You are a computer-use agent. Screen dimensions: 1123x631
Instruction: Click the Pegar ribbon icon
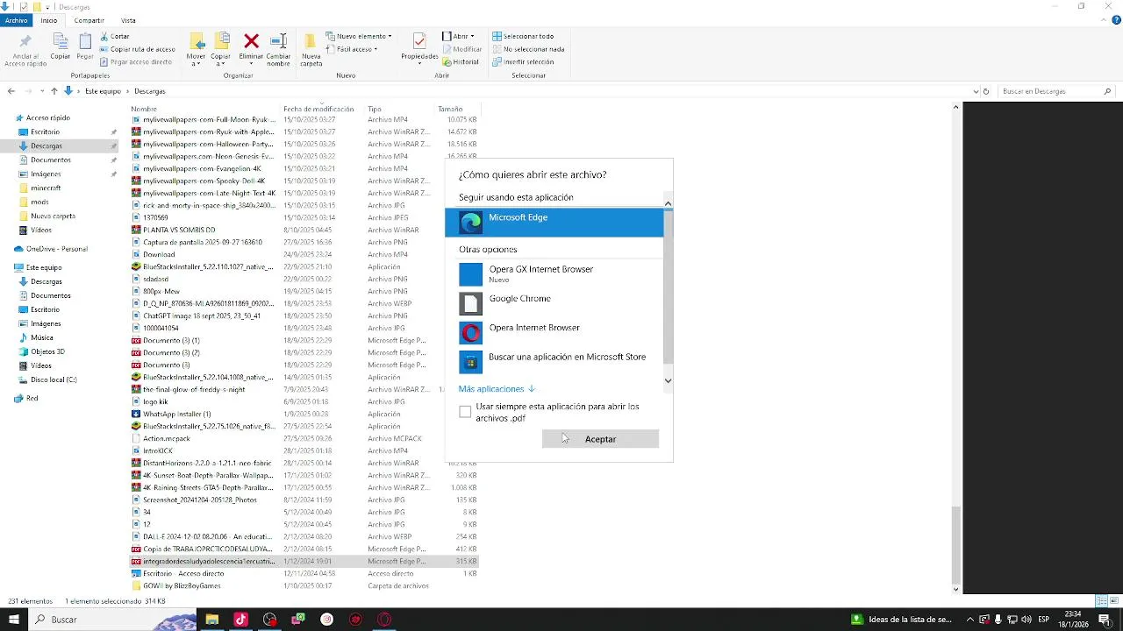point(85,41)
